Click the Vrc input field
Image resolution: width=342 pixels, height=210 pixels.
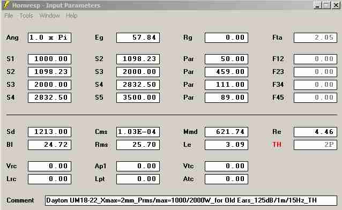49,166
